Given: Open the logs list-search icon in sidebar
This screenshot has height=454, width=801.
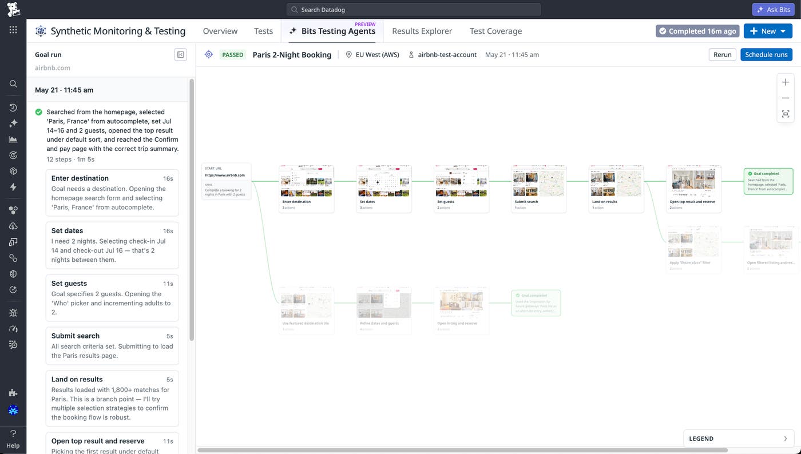Looking at the screenshot, I should [13, 345].
